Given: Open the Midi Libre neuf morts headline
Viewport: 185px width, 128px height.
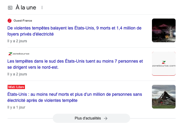Looking at the screenshot, I should (74, 97).
